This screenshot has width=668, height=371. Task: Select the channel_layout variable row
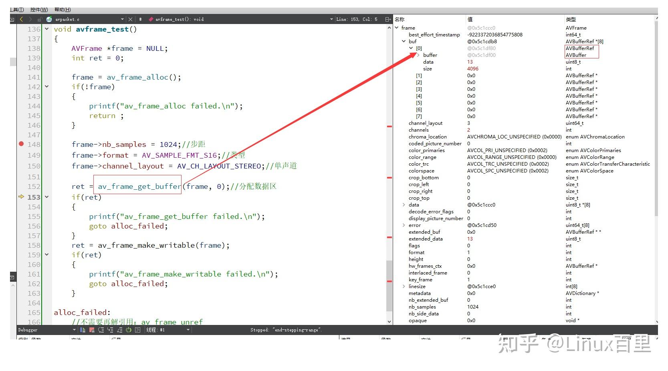(x=523, y=123)
